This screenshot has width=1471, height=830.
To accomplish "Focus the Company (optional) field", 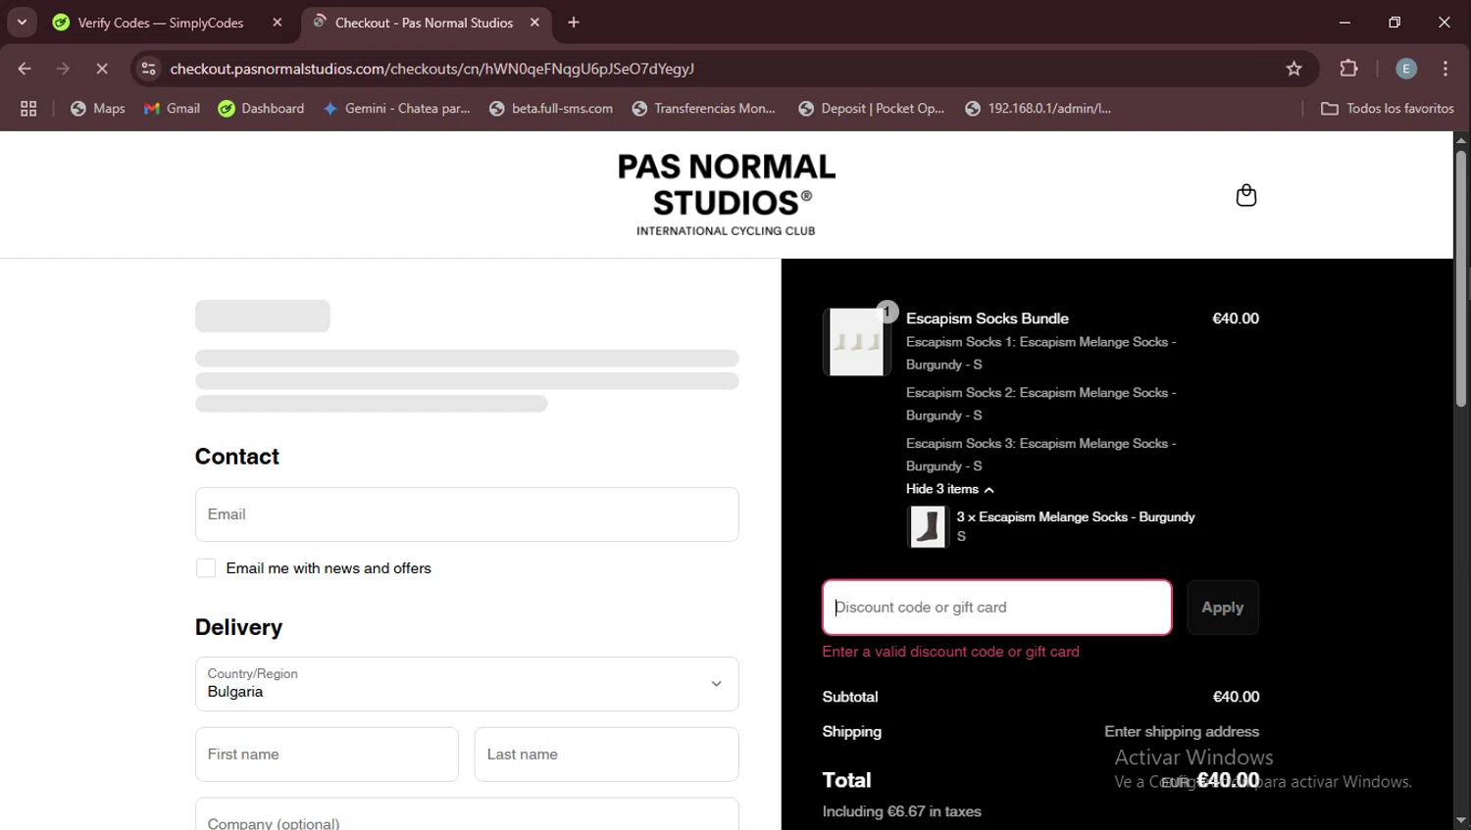I will point(467,814).
